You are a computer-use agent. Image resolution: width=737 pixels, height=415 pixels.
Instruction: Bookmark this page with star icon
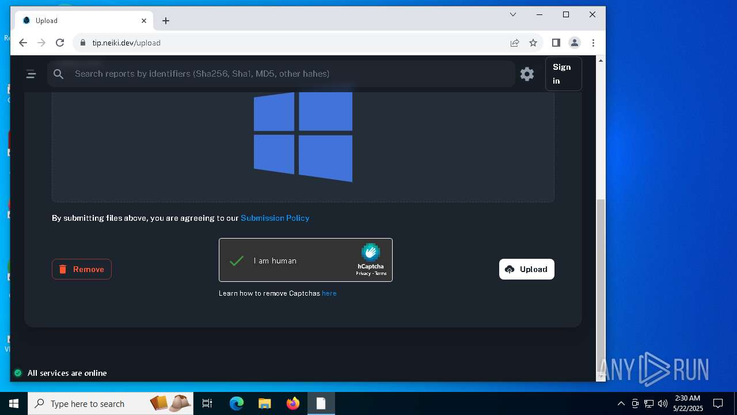click(533, 43)
